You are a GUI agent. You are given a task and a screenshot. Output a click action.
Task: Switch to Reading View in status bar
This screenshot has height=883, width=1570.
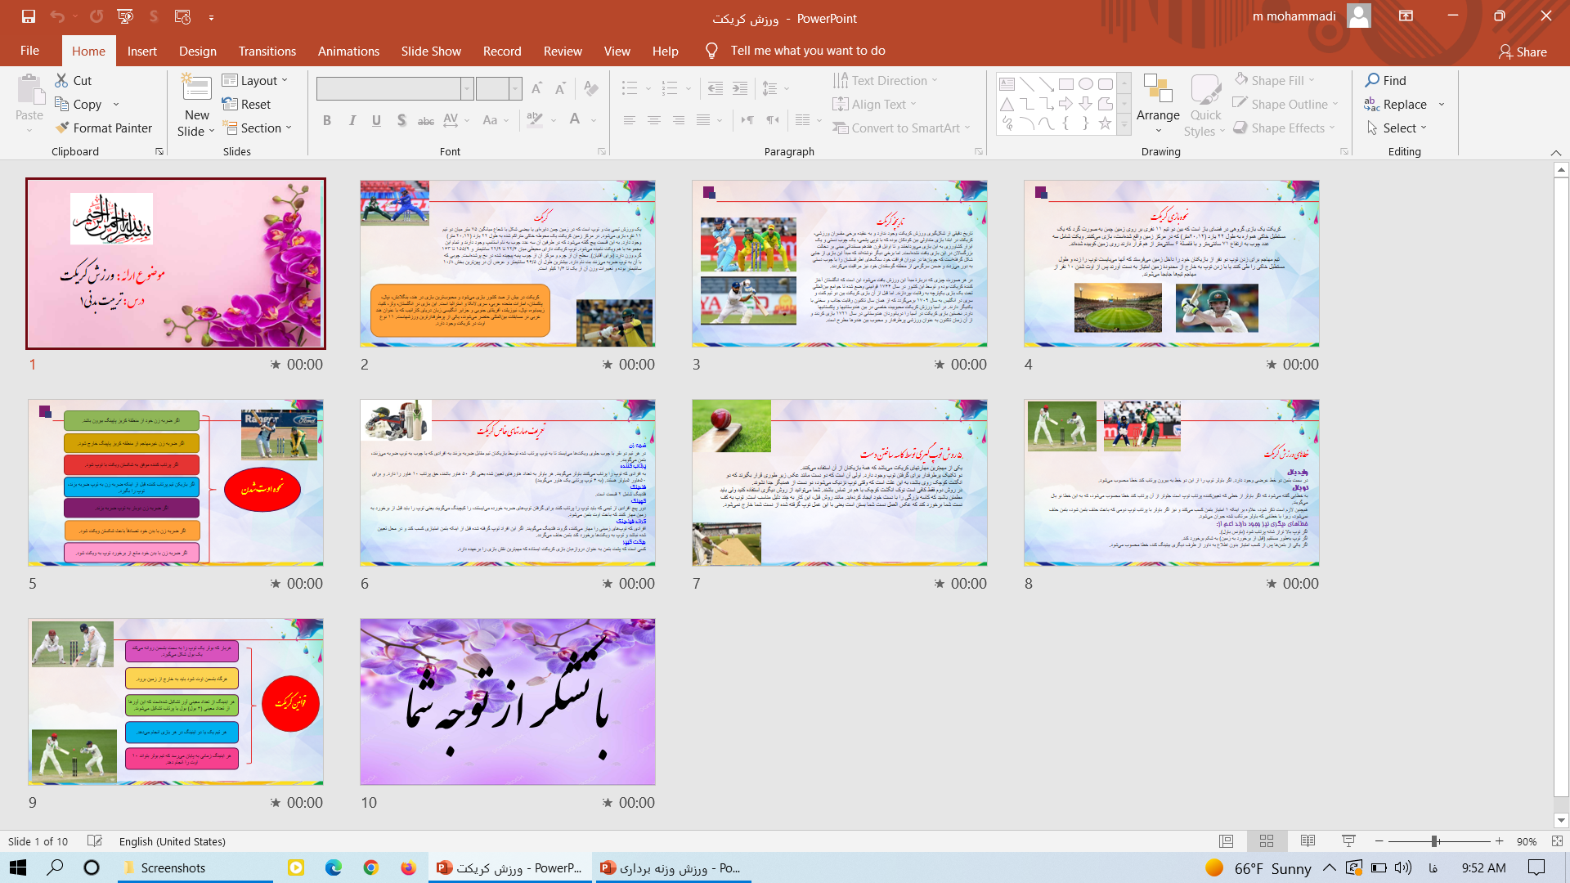(1308, 841)
